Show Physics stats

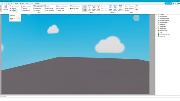(127, 11)
